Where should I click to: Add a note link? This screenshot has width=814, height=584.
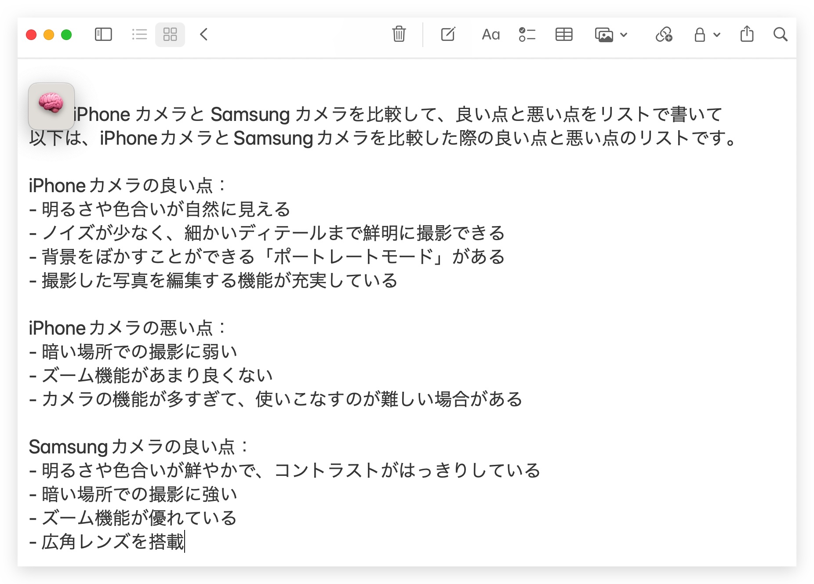click(664, 34)
